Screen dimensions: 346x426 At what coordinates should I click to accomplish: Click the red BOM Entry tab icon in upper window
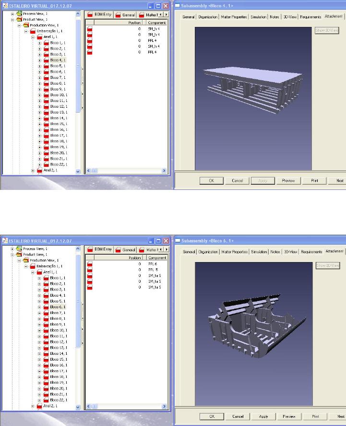(x=90, y=15)
